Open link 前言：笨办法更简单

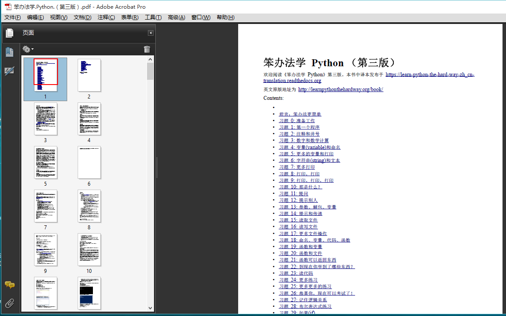tap(300, 114)
